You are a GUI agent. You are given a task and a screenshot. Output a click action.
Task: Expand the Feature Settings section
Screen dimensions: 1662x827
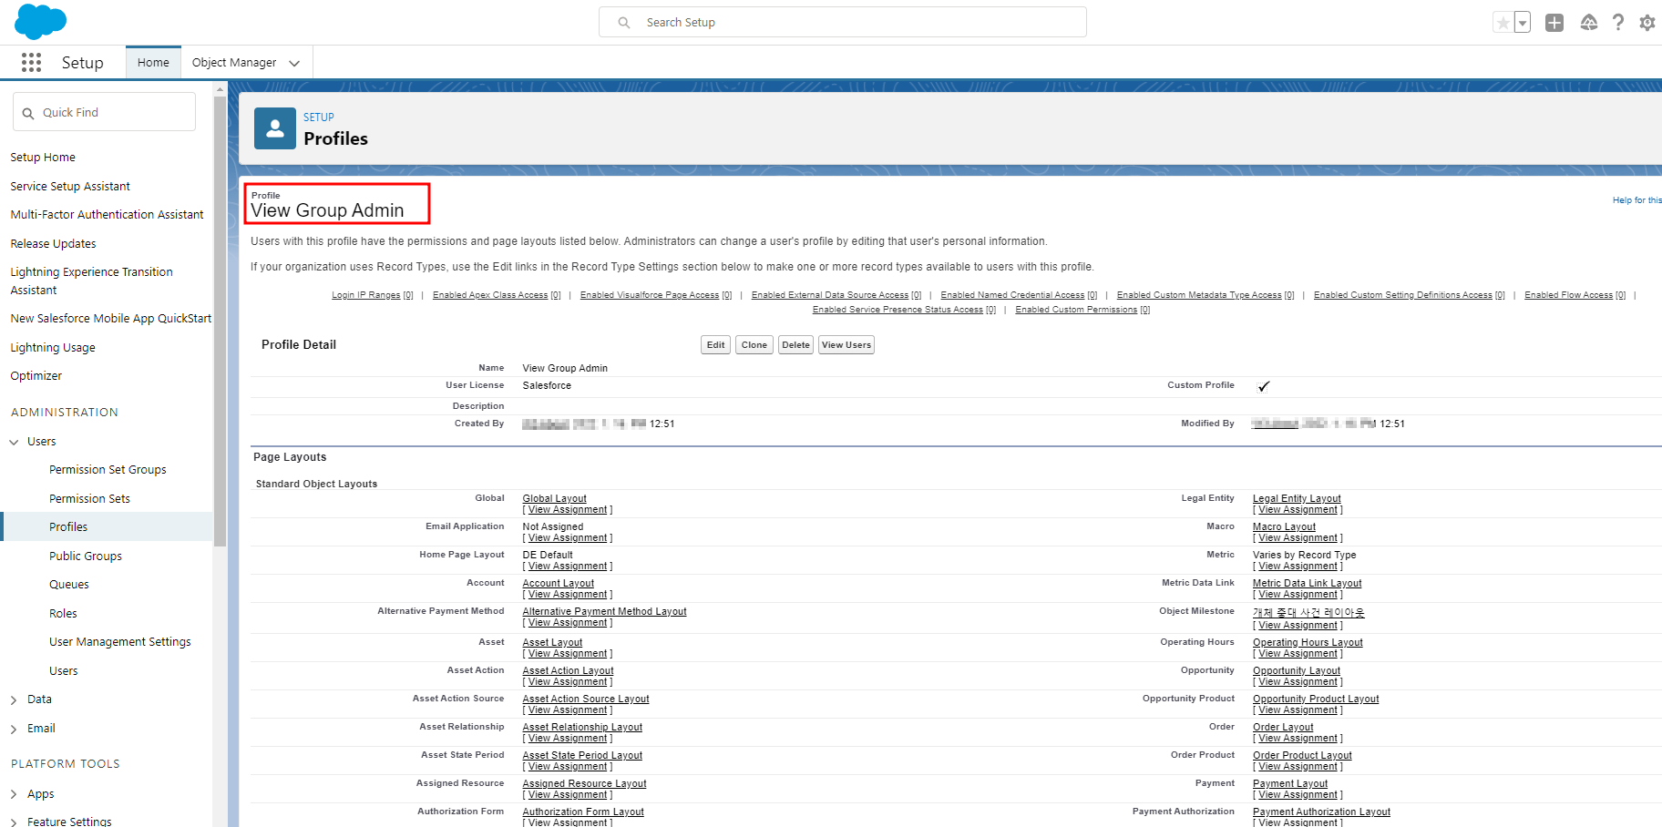(14, 822)
